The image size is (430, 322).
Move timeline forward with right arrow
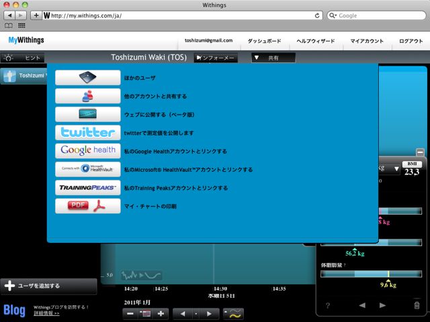[x=209, y=314]
